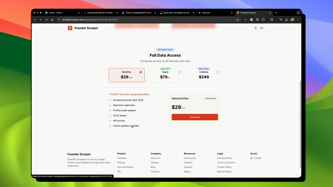
Task: Select the Yearly plan radio button
Action: click(179, 72)
